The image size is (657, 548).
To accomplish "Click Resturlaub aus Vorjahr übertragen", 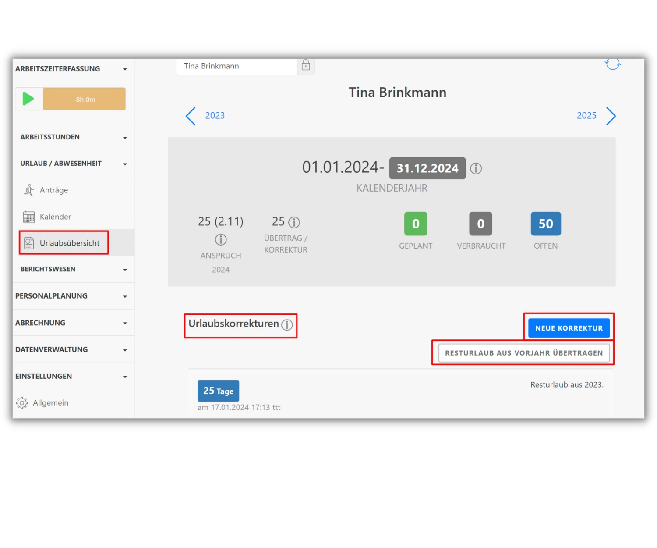I will pyautogui.click(x=523, y=352).
